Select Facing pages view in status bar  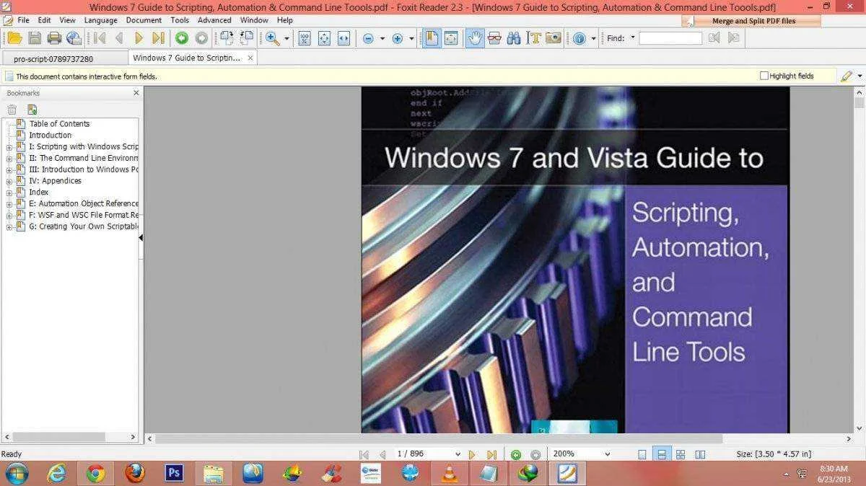click(700, 454)
